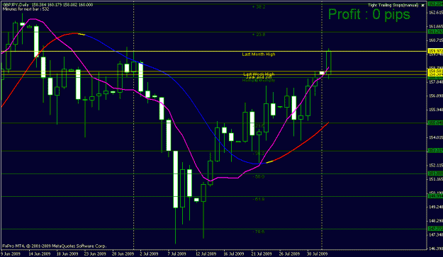
Task: Click the 152.115 price scale label
Action: pyautogui.click(x=436, y=165)
